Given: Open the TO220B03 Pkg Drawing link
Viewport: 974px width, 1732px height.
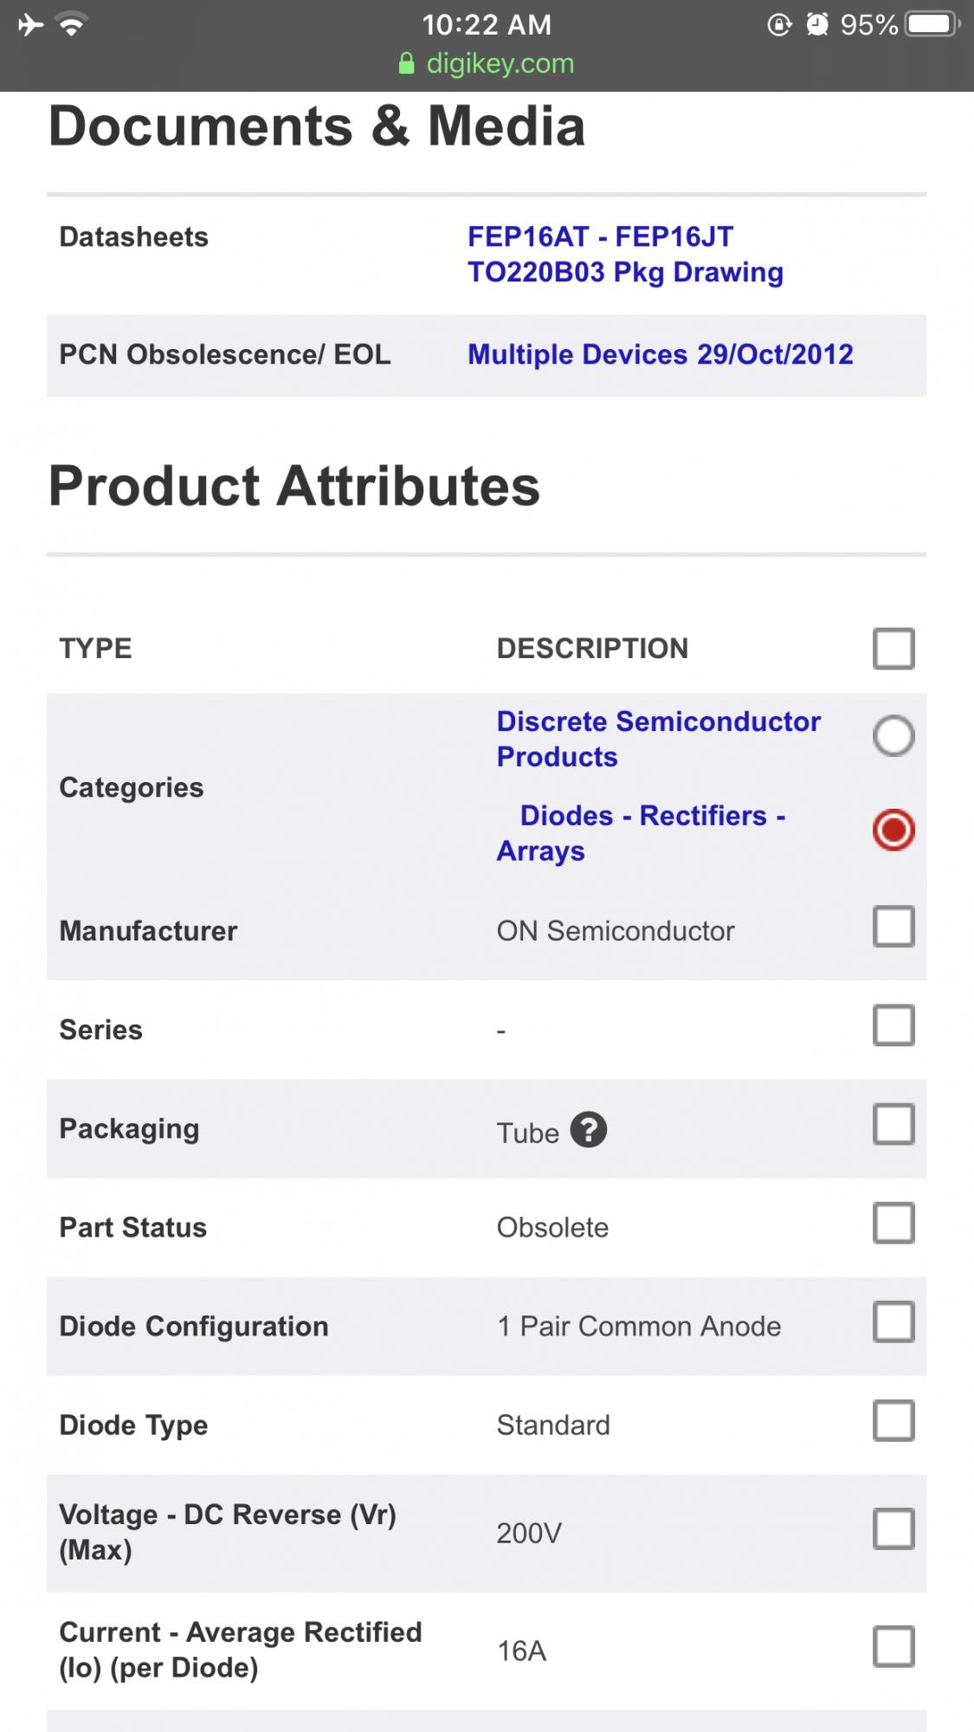Looking at the screenshot, I should (625, 273).
